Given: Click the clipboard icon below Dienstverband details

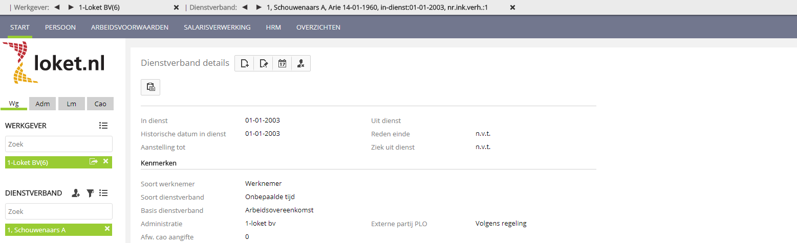Looking at the screenshot, I should click(150, 87).
